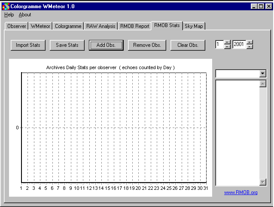Image resolution: width=274 pixels, height=207 pixels.
Task: Click the chart title 'Archives Daily Stats per observer'
Action: pos(81,67)
